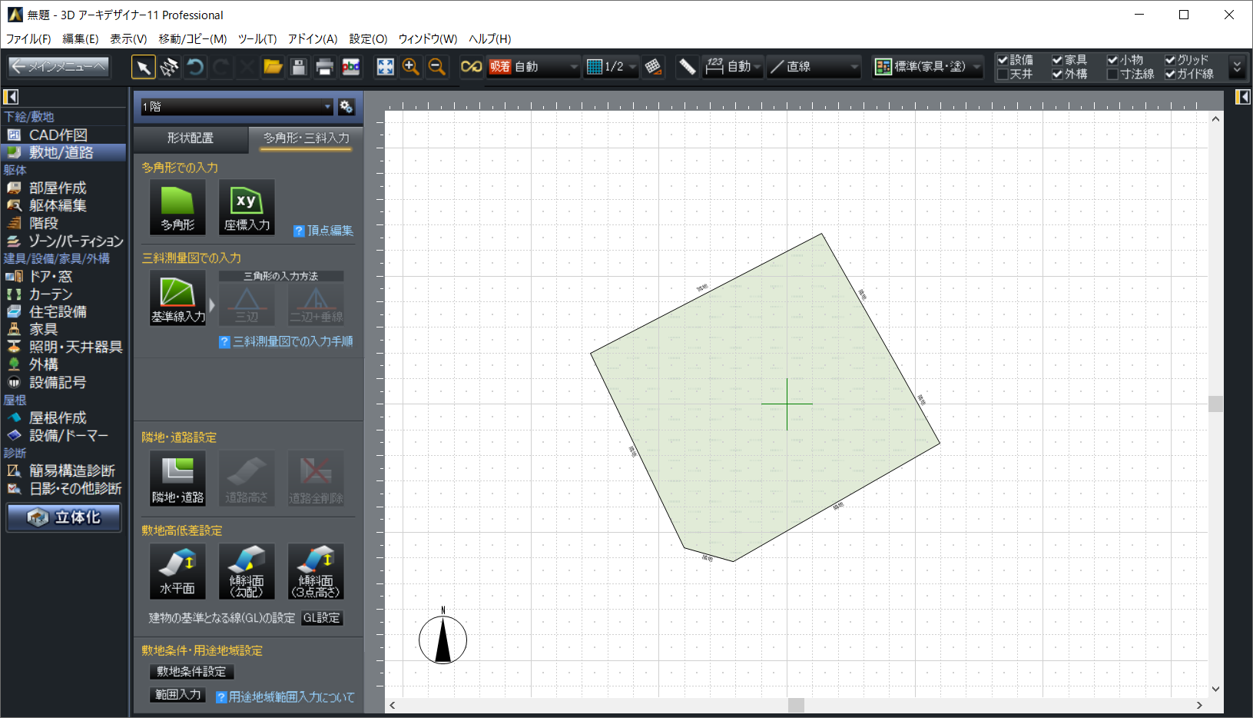
Task: Click the 座標入力 coordinate input icon
Action: (x=247, y=207)
